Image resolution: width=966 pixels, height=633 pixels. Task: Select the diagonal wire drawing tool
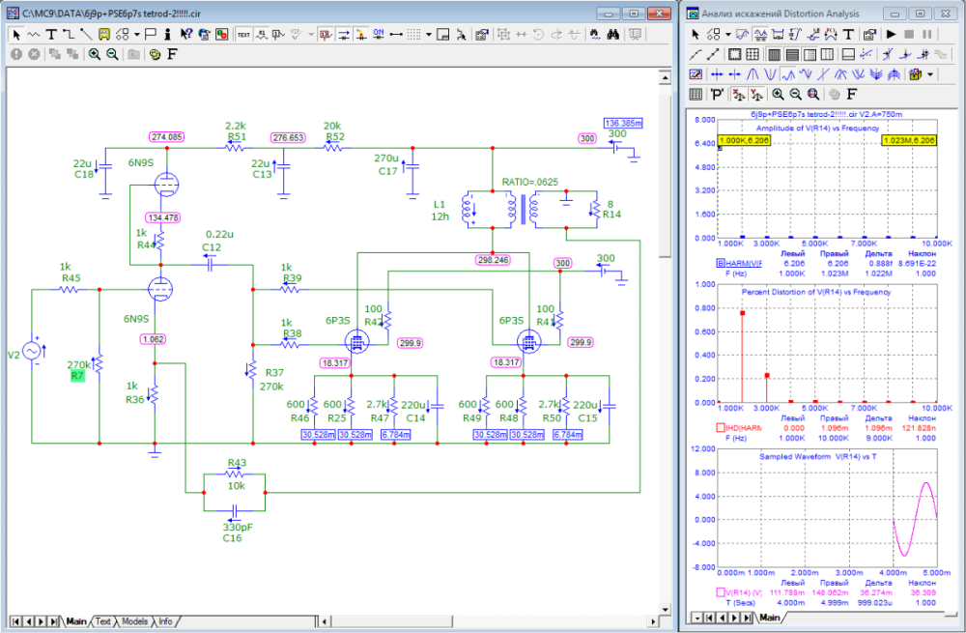tap(86, 34)
